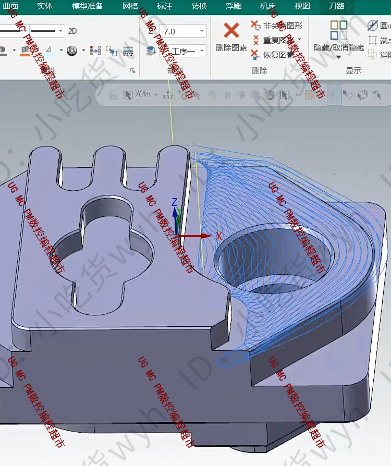Screen dimensions: 391x466
Task: Click the xyz coordinate entry icon
Action: point(168,95)
